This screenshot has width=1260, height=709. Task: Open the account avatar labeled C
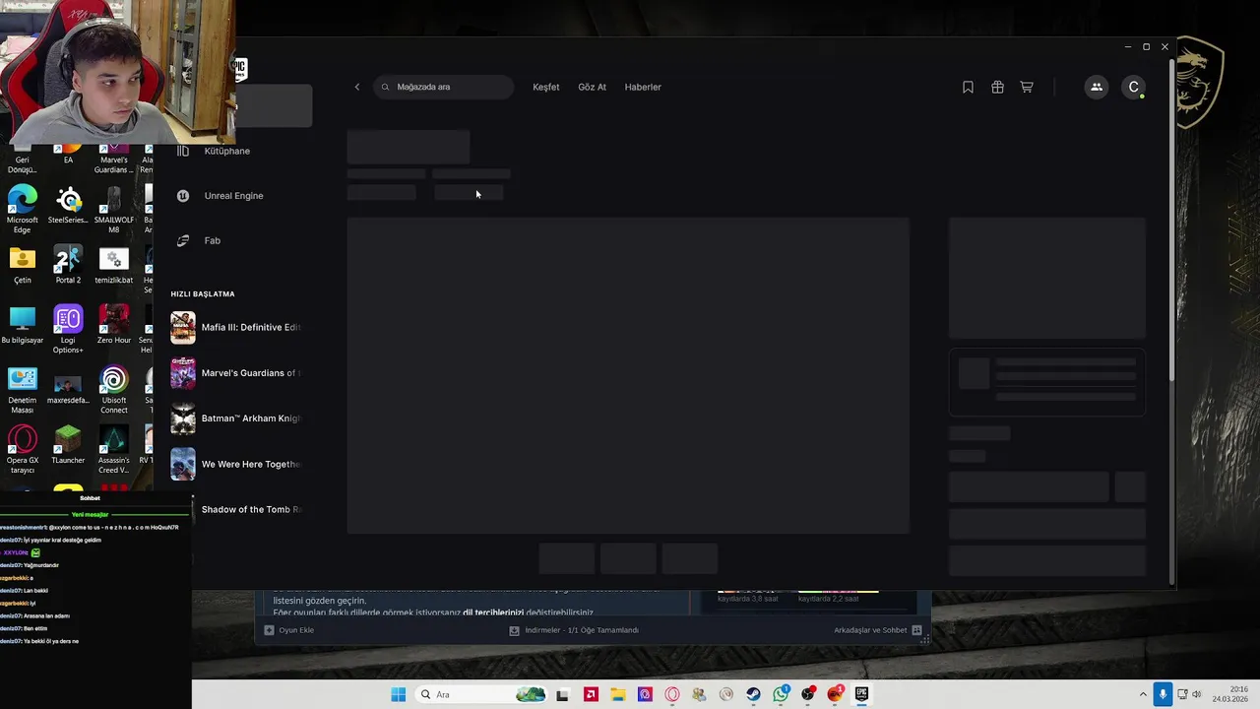coord(1134,87)
